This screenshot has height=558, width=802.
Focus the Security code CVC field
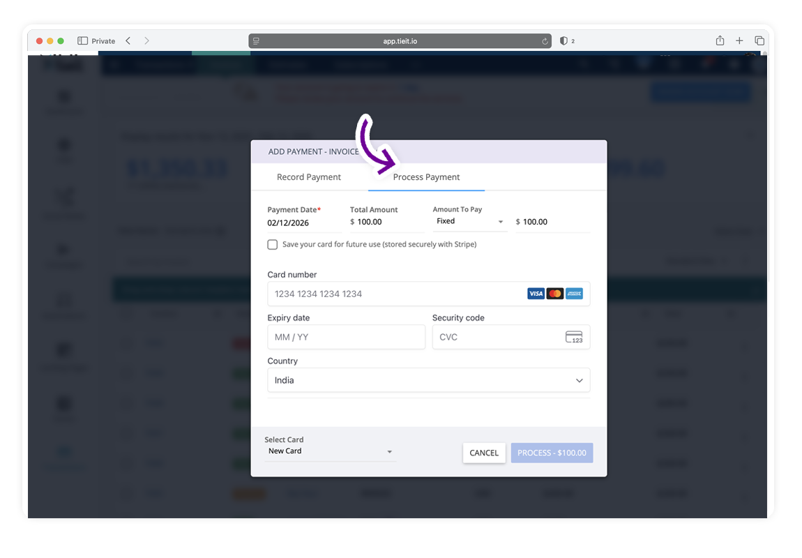[x=511, y=337]
